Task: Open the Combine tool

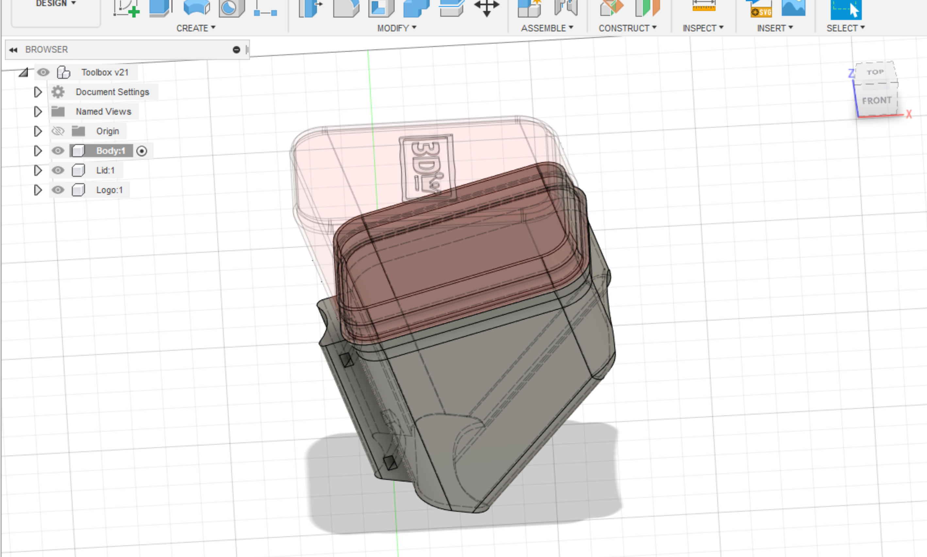Action: click(x=417, y=9)
